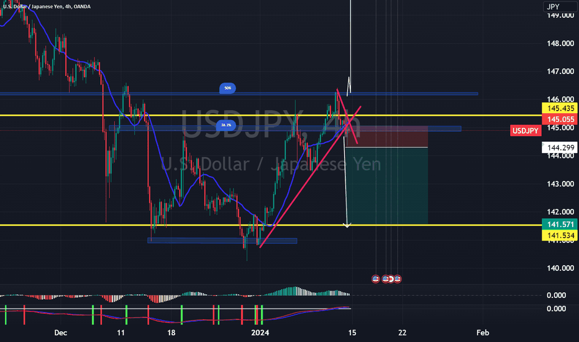Click the 146.000 price axis label
This screenshot has height=342, width=579.
coord(560,99)
